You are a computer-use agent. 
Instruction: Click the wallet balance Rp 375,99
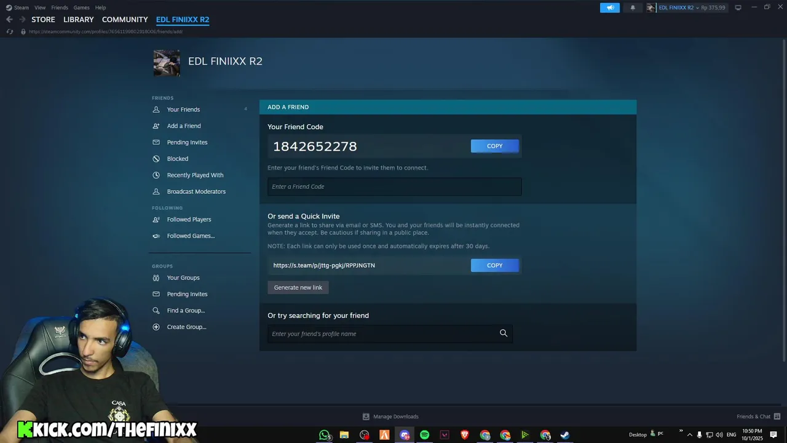pos(713,7)
